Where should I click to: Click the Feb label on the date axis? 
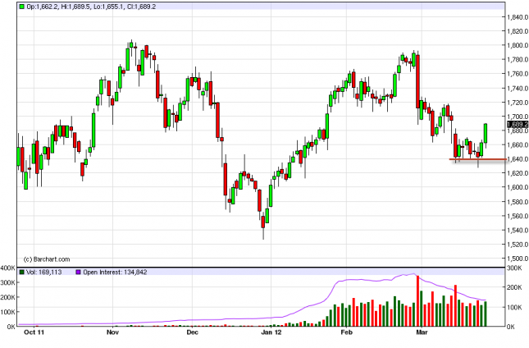coord(347,334)
